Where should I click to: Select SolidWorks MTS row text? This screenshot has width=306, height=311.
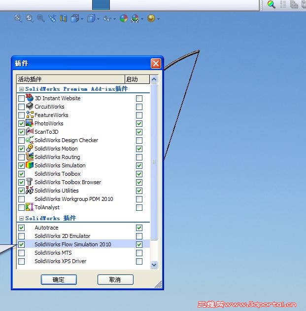[53, 253]
